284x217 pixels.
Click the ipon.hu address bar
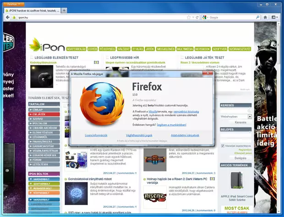[101, 17]
